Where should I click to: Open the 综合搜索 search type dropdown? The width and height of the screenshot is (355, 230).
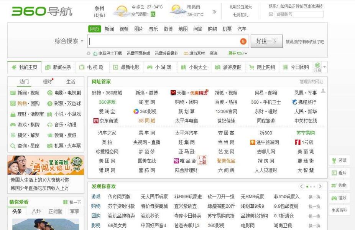[x=69, y=41]
